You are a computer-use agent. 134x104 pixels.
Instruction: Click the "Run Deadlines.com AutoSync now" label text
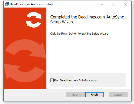75,80
